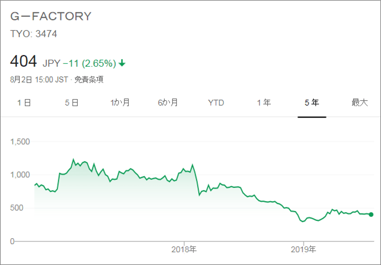The image size is (381, 265).
Task: Click the G-FACTORY company name
Action: pos(51,16)
